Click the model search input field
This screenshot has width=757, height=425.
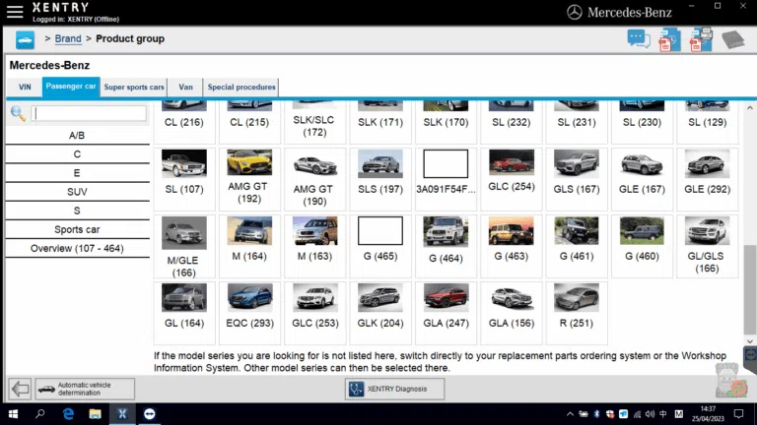click(89, 113)
